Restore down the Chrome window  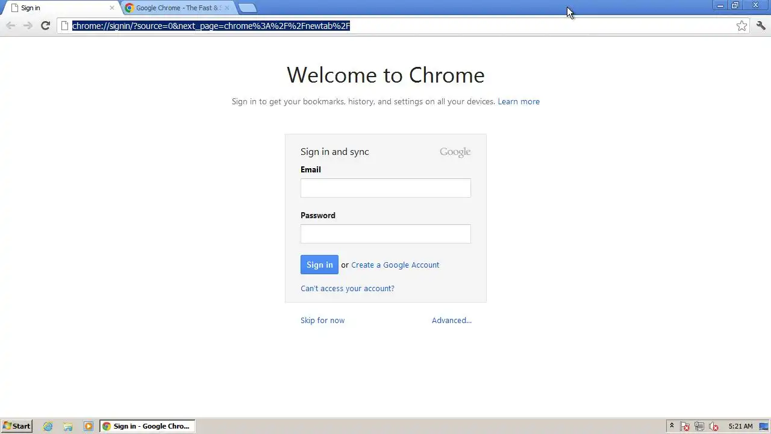(x=735, y=5)
